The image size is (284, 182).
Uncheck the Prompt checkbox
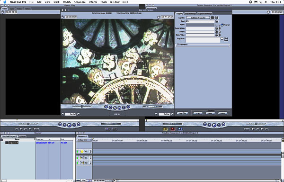click(x=222, y=25)
